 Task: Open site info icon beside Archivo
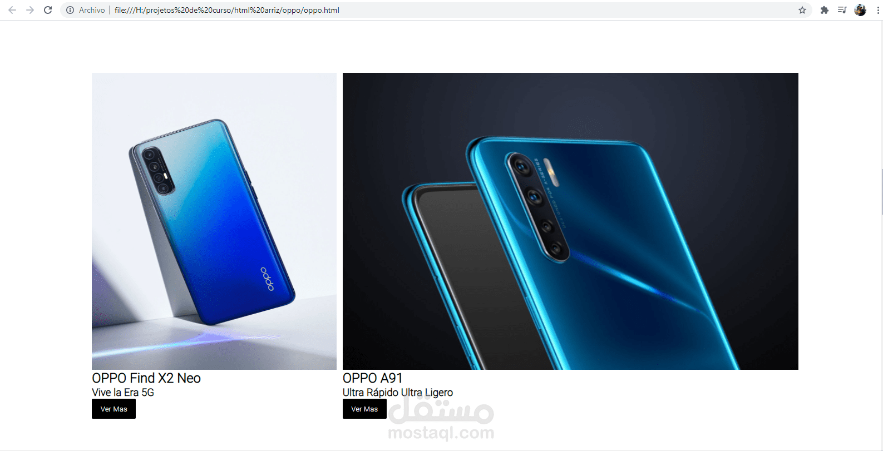click(70, 10)
